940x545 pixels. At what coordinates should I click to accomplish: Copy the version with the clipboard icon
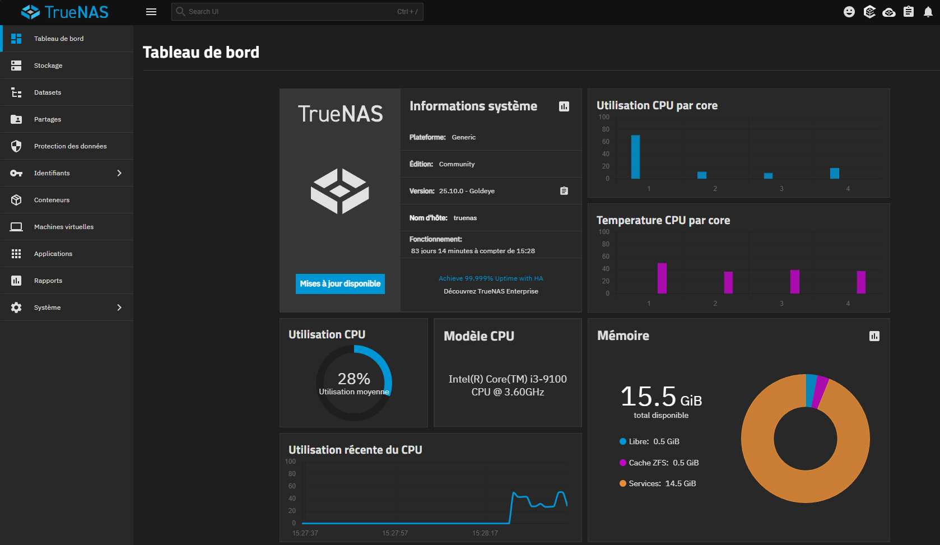[x=564, y=190]
